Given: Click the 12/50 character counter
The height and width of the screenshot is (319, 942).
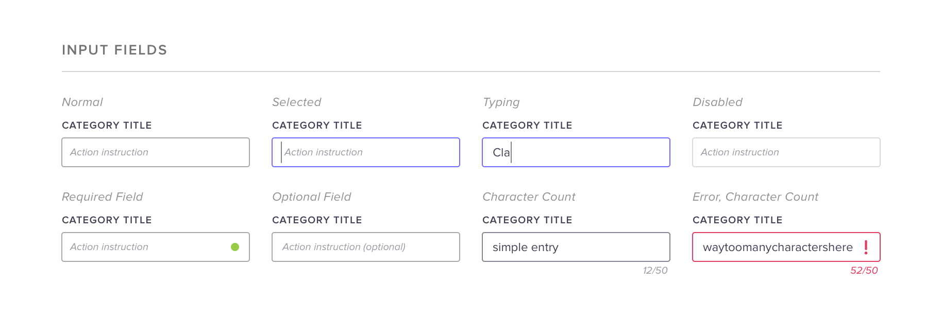Looking at the screenshot, I should [x=655, y=270].
